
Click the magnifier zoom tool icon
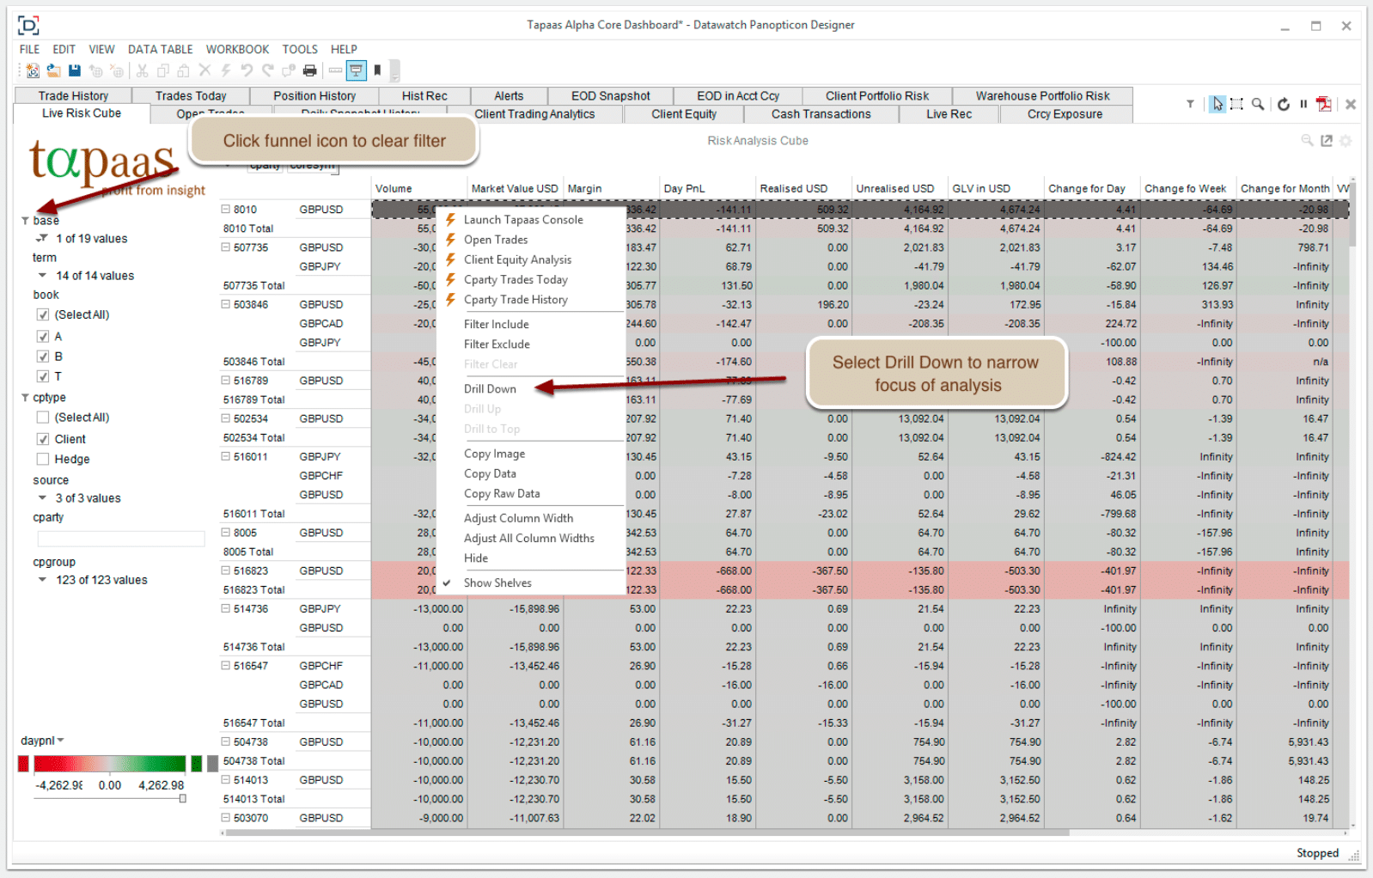coord(1258,104)
